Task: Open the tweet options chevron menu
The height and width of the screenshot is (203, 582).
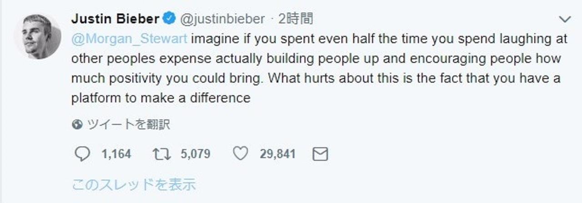Action: 564,19
